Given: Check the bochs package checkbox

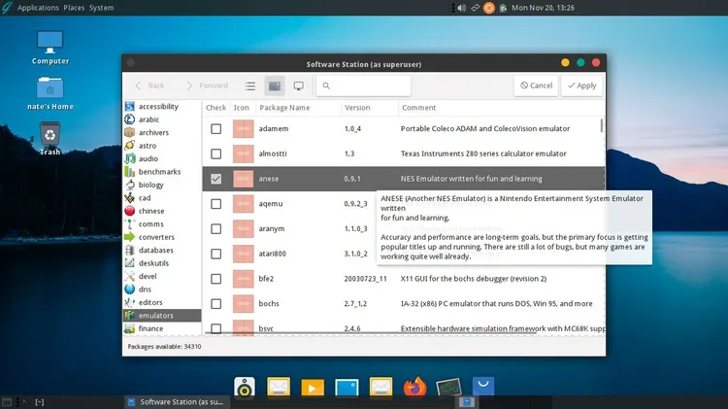Looking at the screenshot, I should coord(215,304).
